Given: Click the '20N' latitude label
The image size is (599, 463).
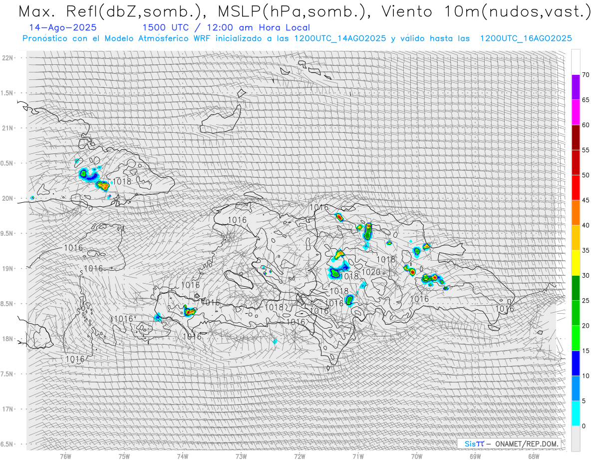Looking at the screenshot, I should (7, 198).
